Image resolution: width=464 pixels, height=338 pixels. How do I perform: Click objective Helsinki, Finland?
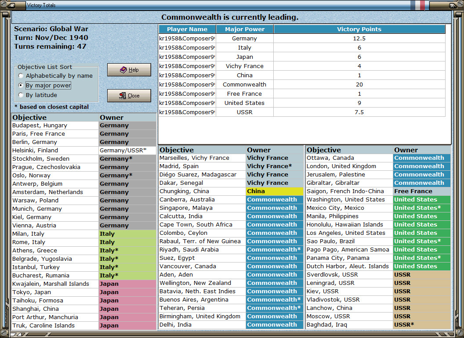[55, 150]
